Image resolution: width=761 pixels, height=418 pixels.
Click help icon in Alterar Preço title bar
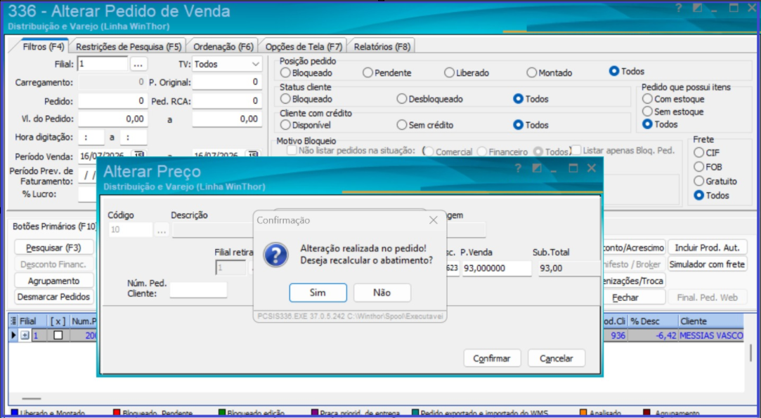click(518, 168)
